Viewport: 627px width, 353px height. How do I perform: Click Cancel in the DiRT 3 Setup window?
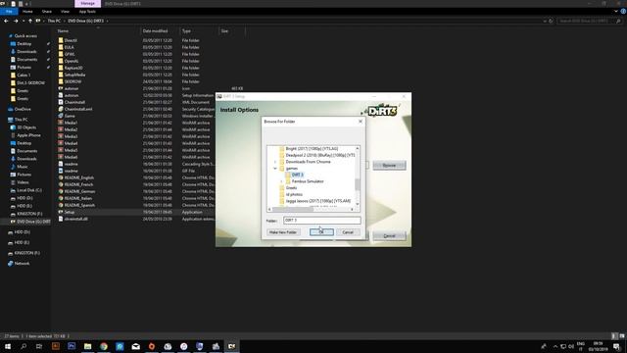pos(389,236)
